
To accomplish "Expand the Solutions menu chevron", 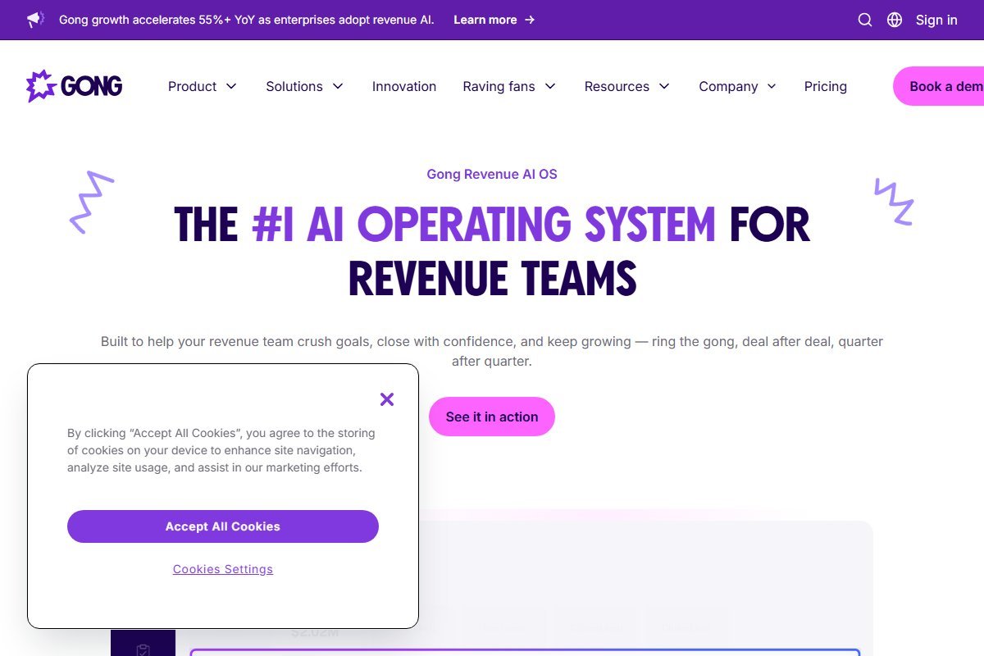I will tap(338, 86).
